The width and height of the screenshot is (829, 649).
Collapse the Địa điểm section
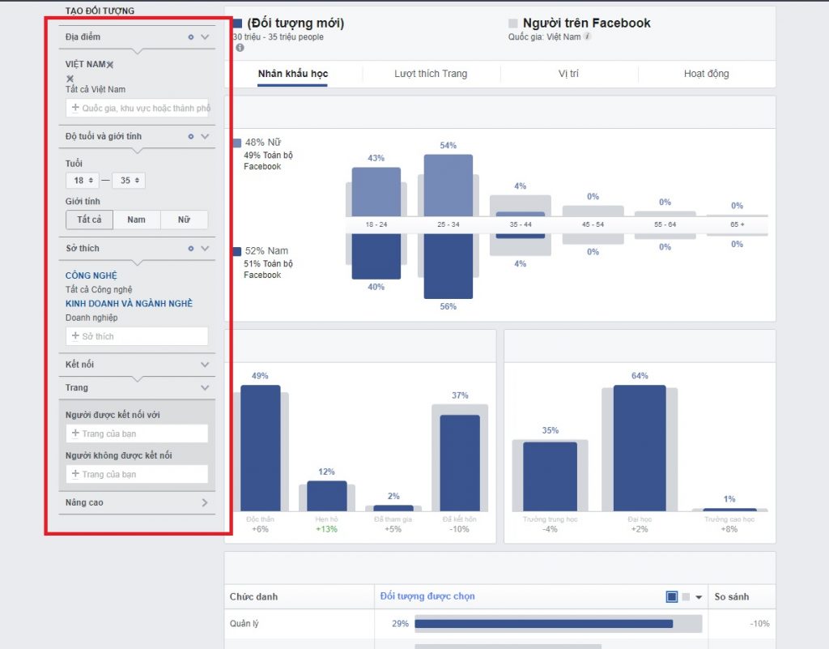coord(205,37)
